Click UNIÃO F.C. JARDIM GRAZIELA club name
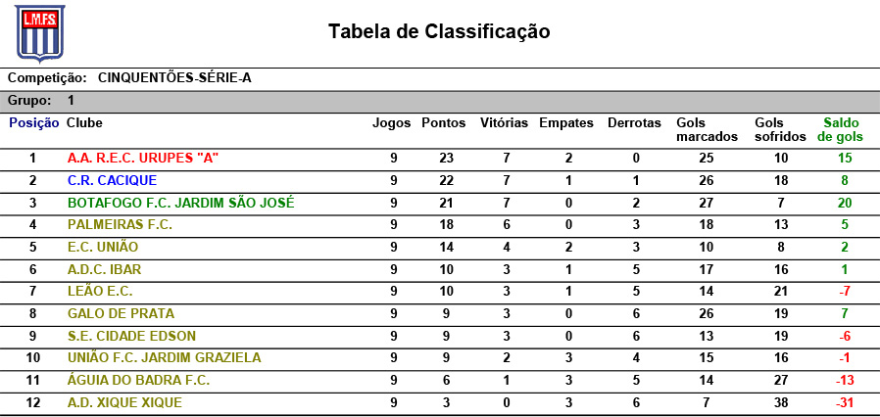The image size is (880, 417). click(164, 357)
